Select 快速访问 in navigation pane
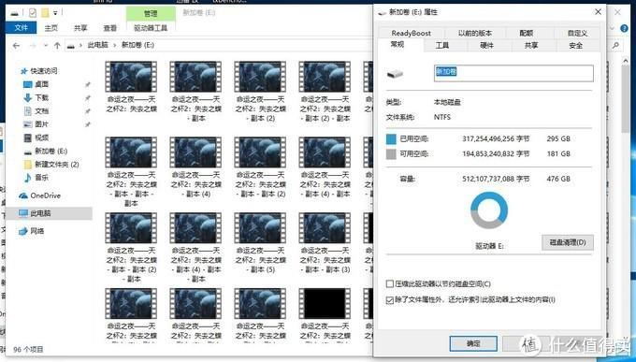The height and width of the screenshot is (362, 636). tap(44, 70)
